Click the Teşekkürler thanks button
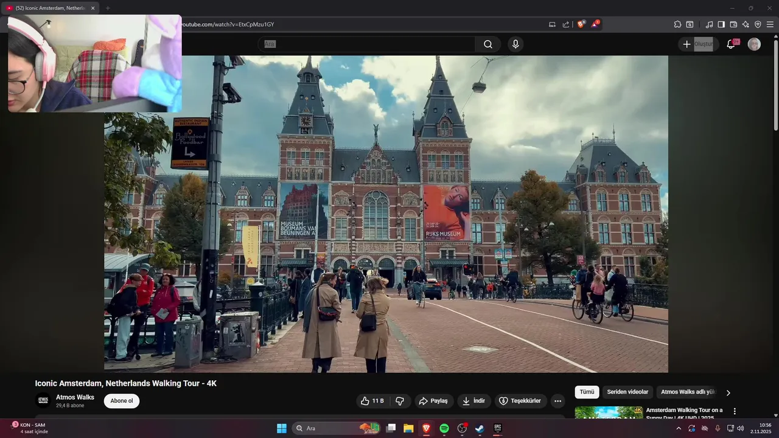Image resolution: width=779 pixels, height=438 pixels. coord(520,401)
